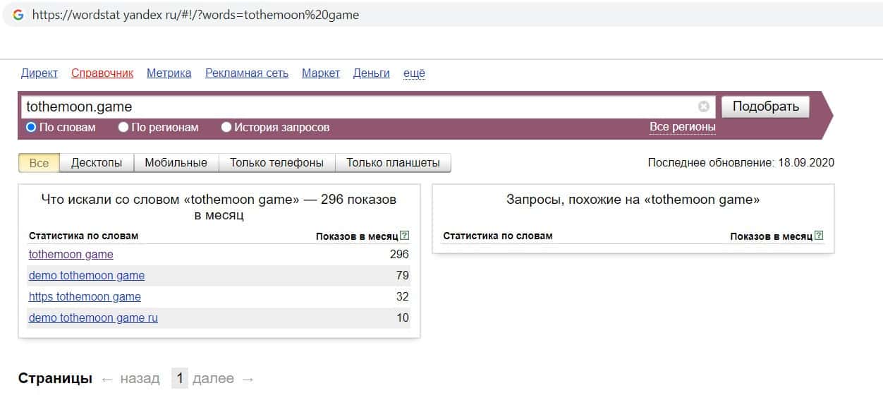Image resolution: width=883 pixels, height=400 pixels.
Task: Switch to the 'Только планшеты' tab
Action: tap(393, 163)
